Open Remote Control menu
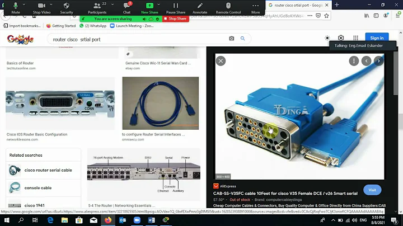The image size is (403, 226). click(x=228, y=8)
